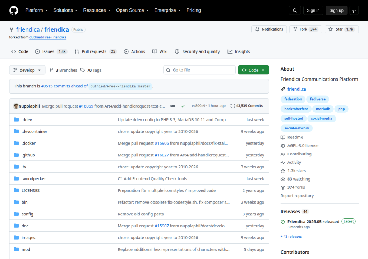Click the branch icon beside 3 Branches
The height and width of the screenshot is (259, 368).
[51, 70]
